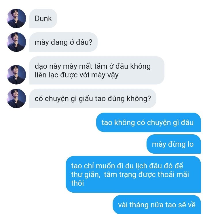Image resolution: width=207 pixels, height=214 pixels.
Task: Select the 'tao chỉ muốn đi du lịch' message
Action: click(133, 174)
